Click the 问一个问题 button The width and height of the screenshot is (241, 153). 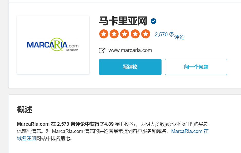click(x=196, y=67)
